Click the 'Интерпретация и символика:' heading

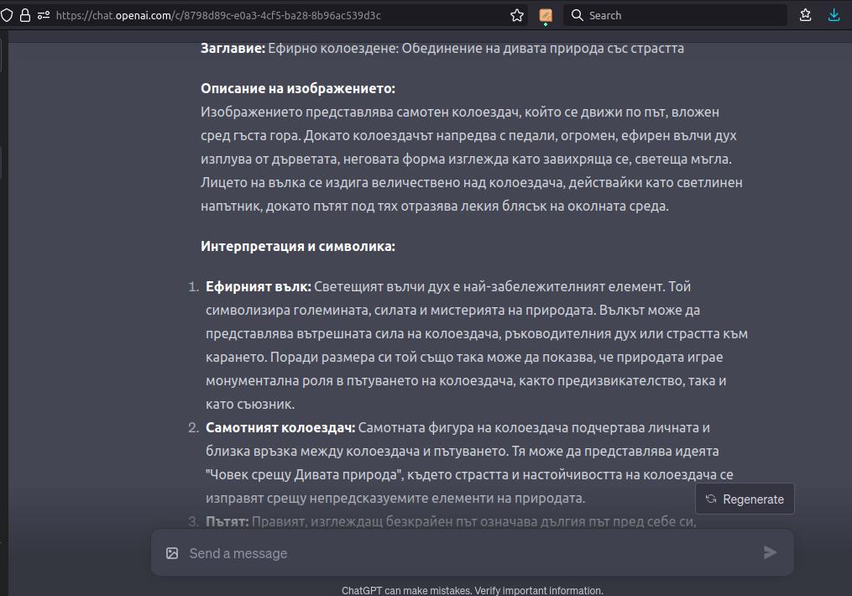(297, 247)
